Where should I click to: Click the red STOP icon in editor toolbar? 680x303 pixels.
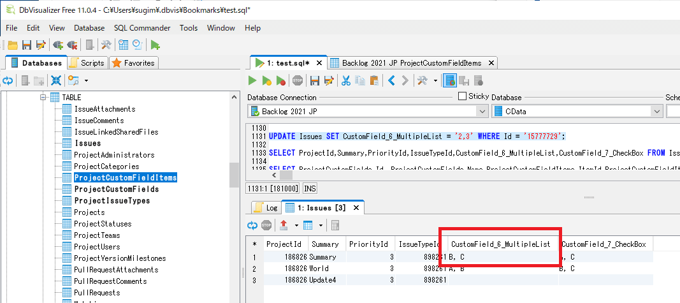(298, 81)
